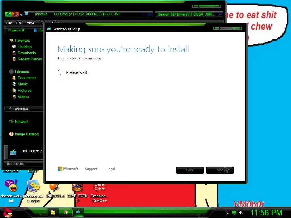Open the File Explorer taskbar button

coord(53,212)
